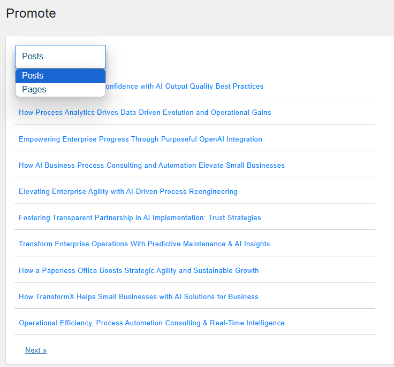Click empty row space after TransformX post title
This screenshot has width=394, height=367.
[316, 297]
